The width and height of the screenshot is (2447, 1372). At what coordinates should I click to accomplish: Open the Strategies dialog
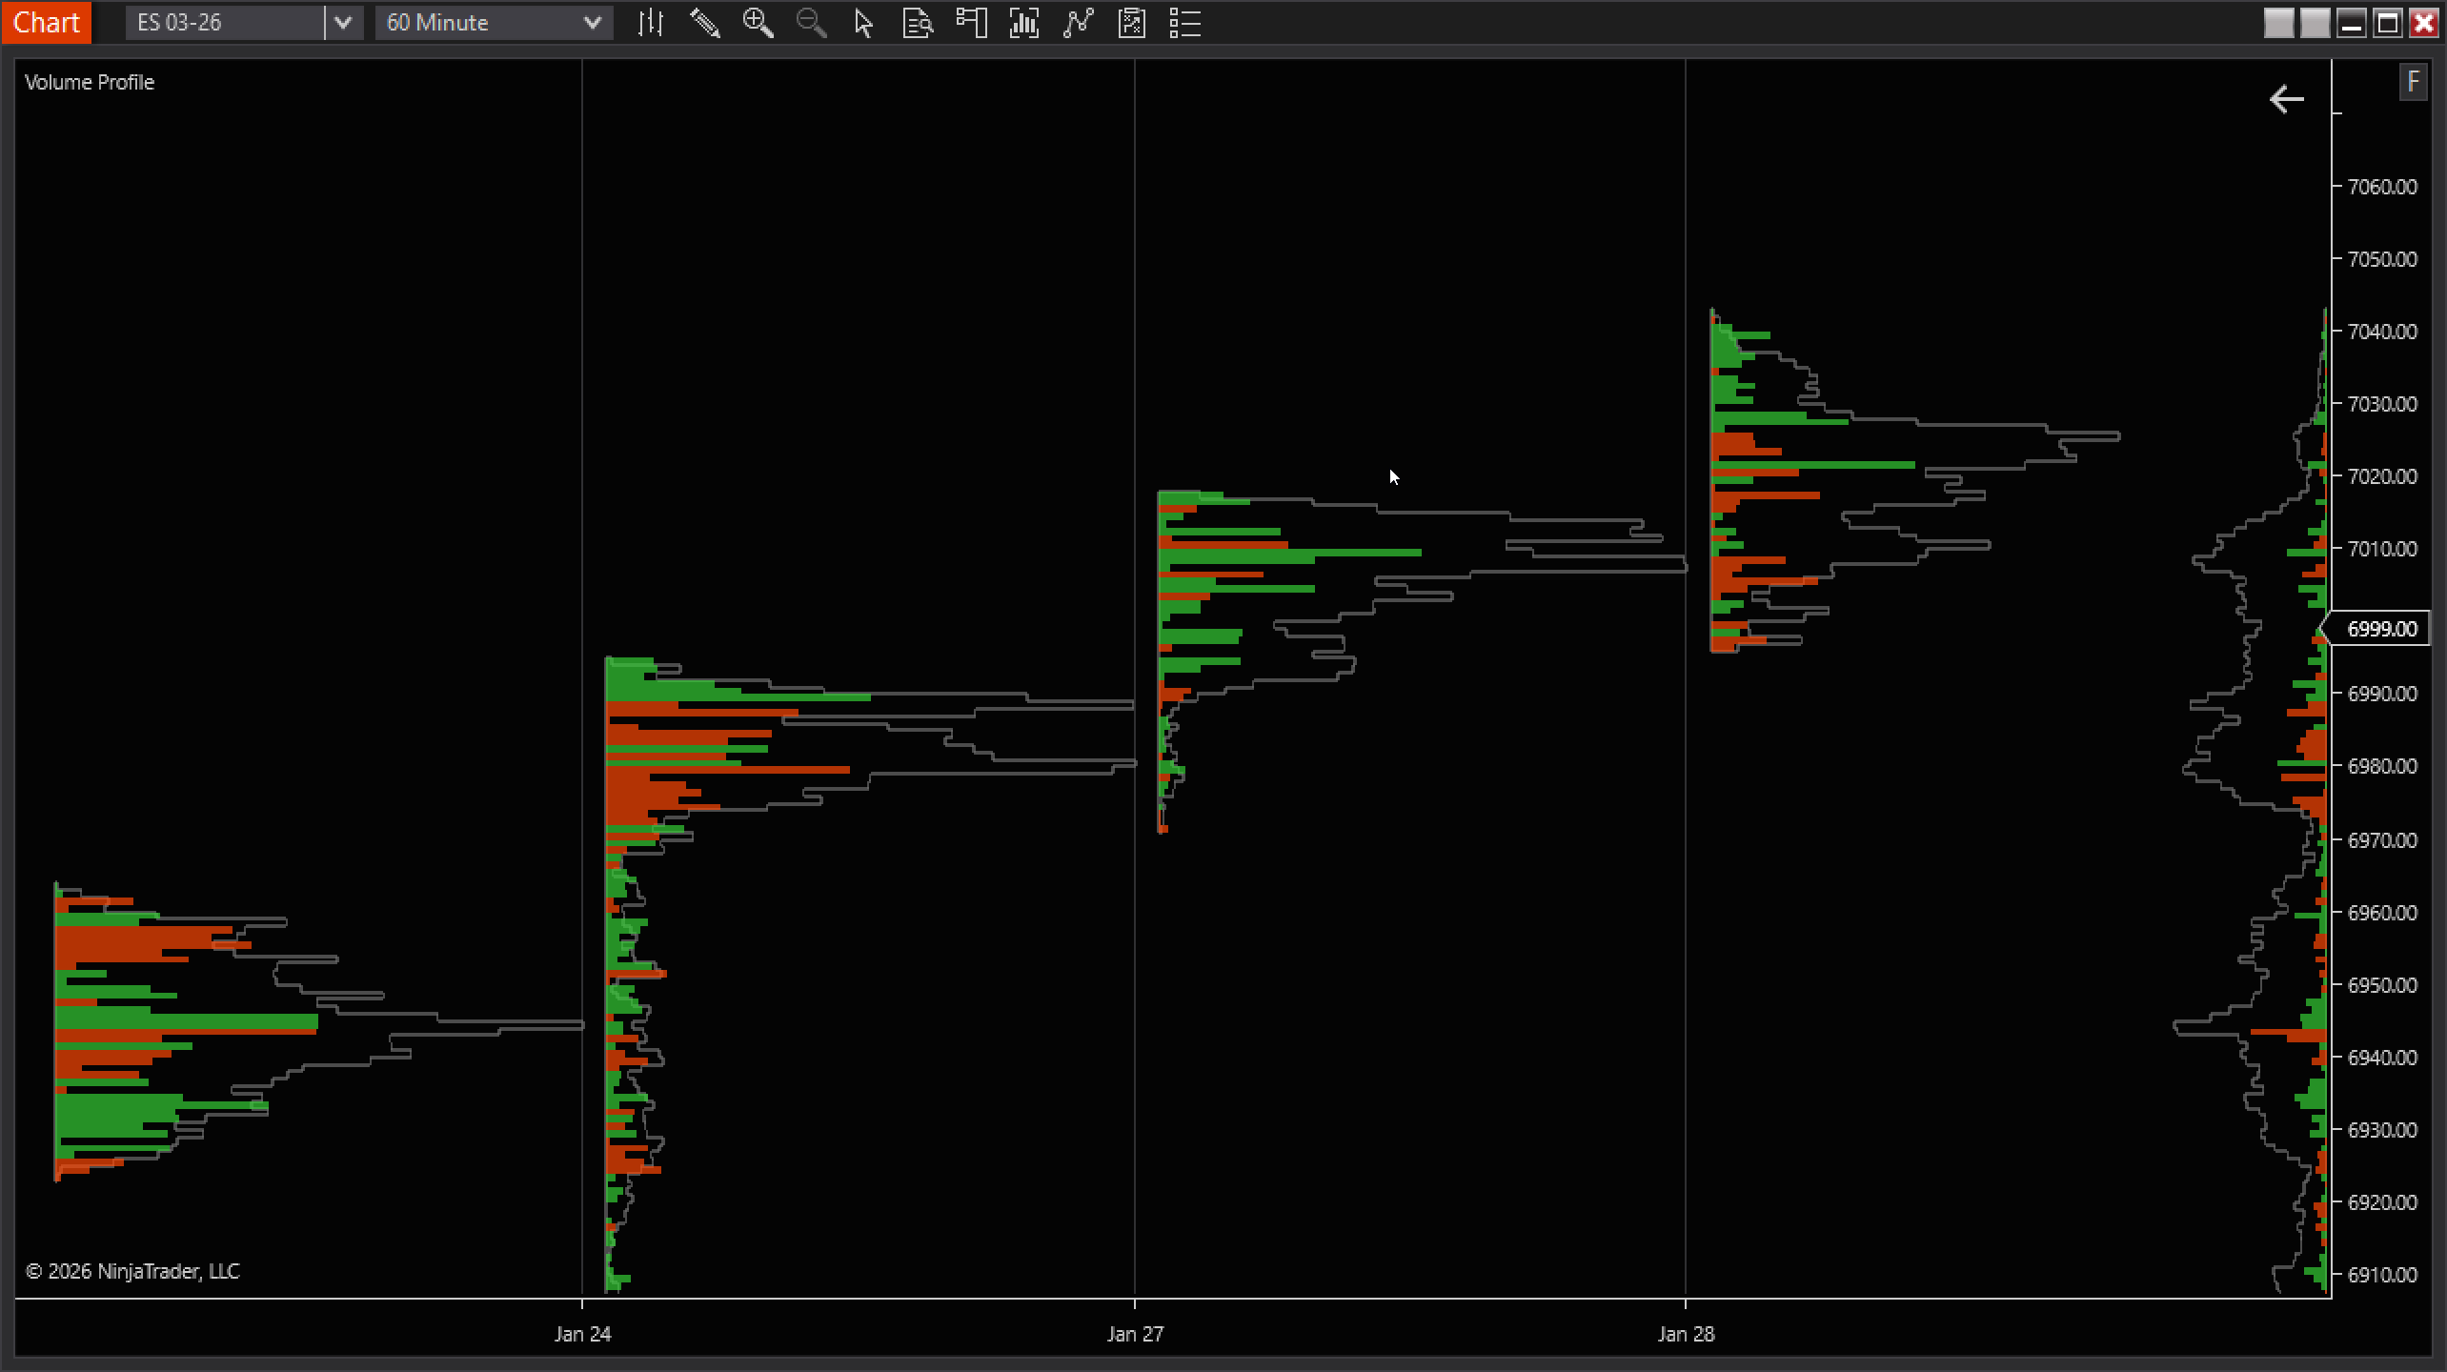1131,23
